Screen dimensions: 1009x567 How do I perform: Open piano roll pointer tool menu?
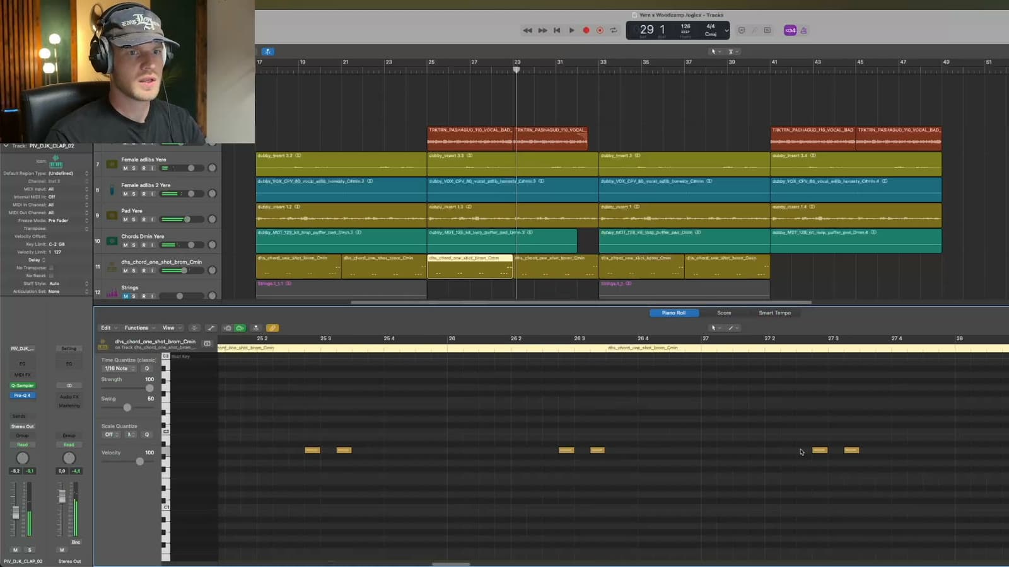[716, 328]
